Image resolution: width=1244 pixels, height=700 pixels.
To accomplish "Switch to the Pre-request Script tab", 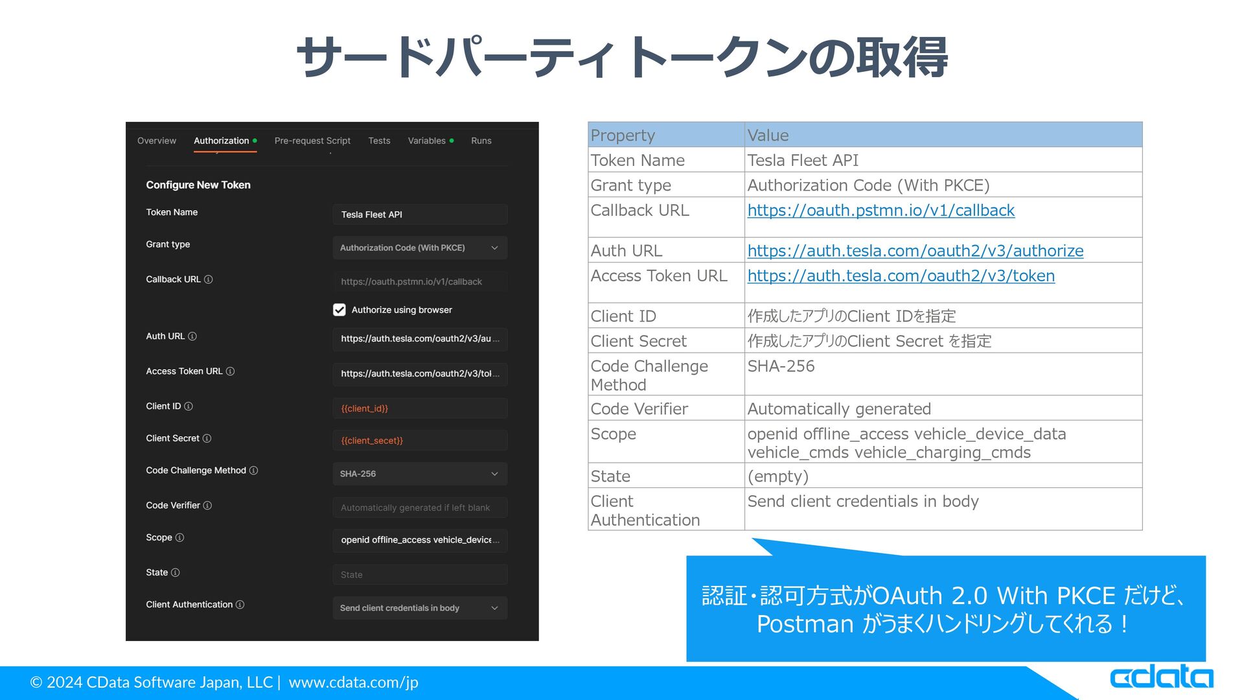I will coord(312,141).
